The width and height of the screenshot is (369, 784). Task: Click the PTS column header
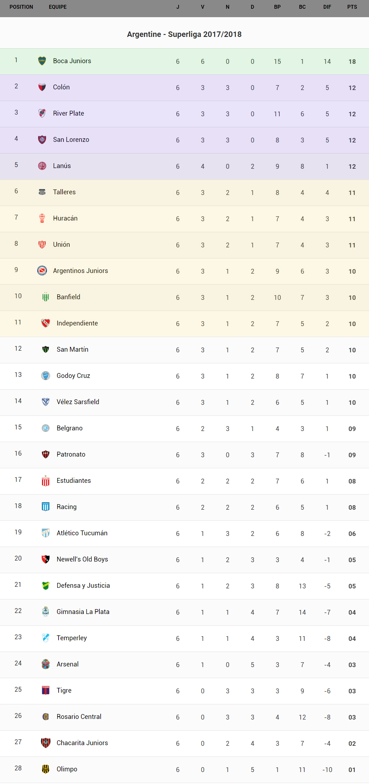[x=352, y=7]
